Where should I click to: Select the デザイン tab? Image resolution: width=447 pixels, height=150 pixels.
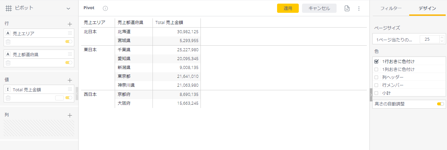click(427, 8)
